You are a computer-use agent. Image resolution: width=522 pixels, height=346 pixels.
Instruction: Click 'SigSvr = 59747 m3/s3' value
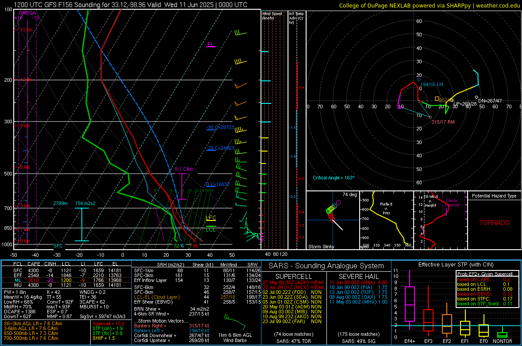[x=103, y=316]
